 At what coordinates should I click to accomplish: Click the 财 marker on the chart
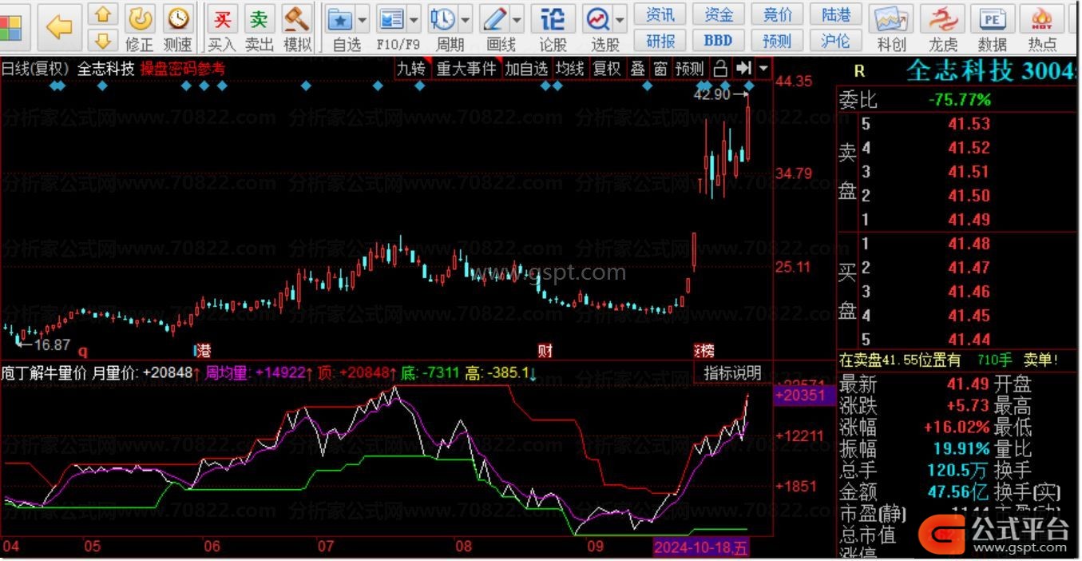click(x=545, y=351)
